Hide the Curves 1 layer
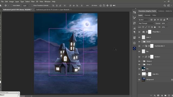 pos(139,57)
